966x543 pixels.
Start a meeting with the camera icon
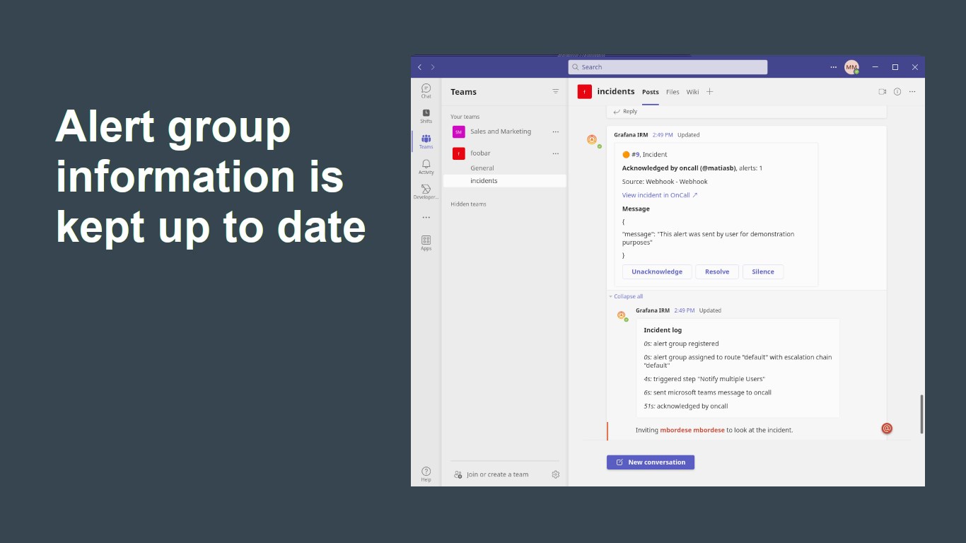(883, 92)
